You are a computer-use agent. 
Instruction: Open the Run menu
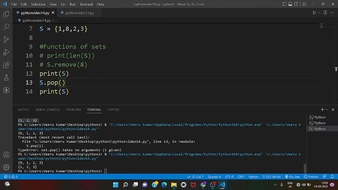point(72,4)
